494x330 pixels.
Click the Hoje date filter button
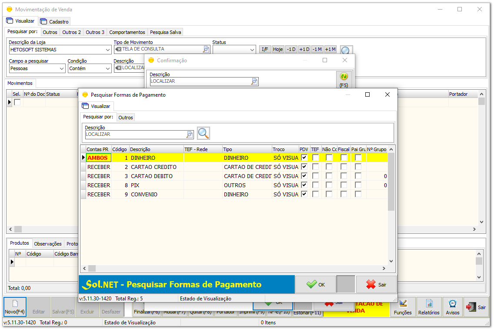(277, 49)
